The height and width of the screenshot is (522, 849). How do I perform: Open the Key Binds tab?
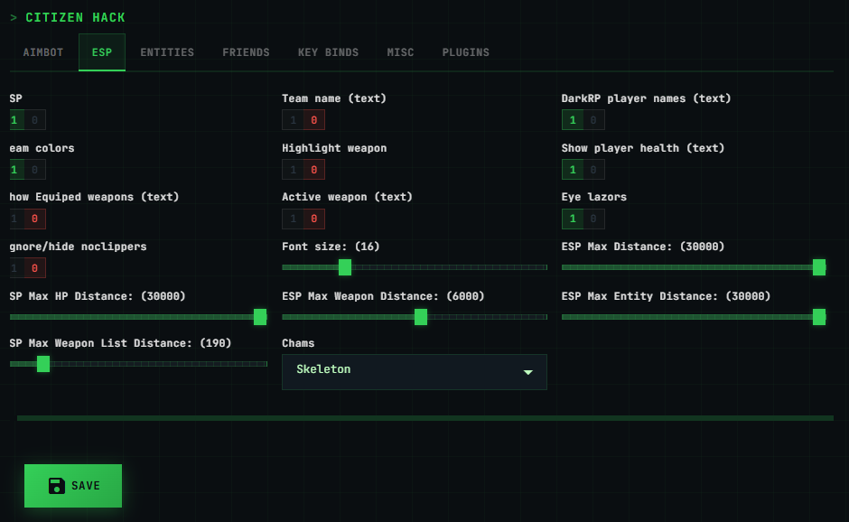pos(328,52)
